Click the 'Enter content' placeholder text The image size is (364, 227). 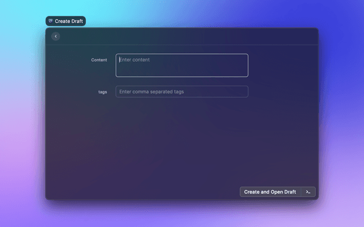coord(135,60)
